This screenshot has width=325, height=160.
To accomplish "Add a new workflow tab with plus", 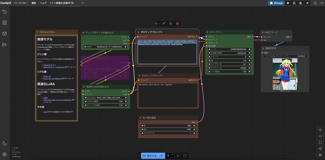I will (x=83, y=3).
